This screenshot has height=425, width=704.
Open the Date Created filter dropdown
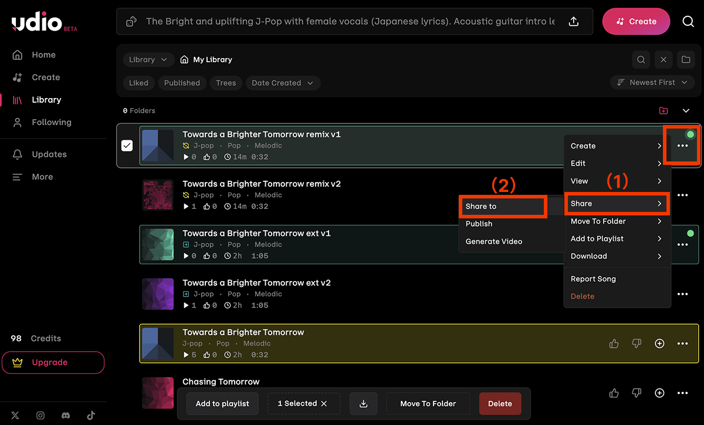[x=283, y=83]
